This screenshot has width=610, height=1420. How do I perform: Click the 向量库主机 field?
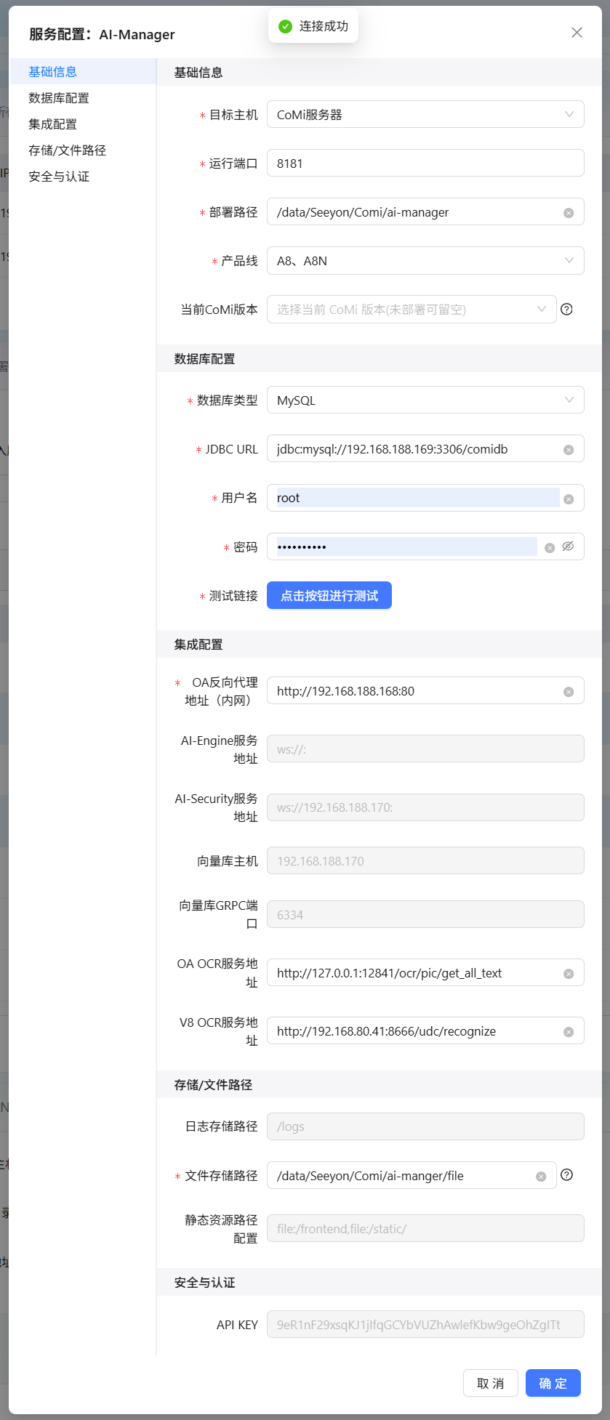click(425, 860)
